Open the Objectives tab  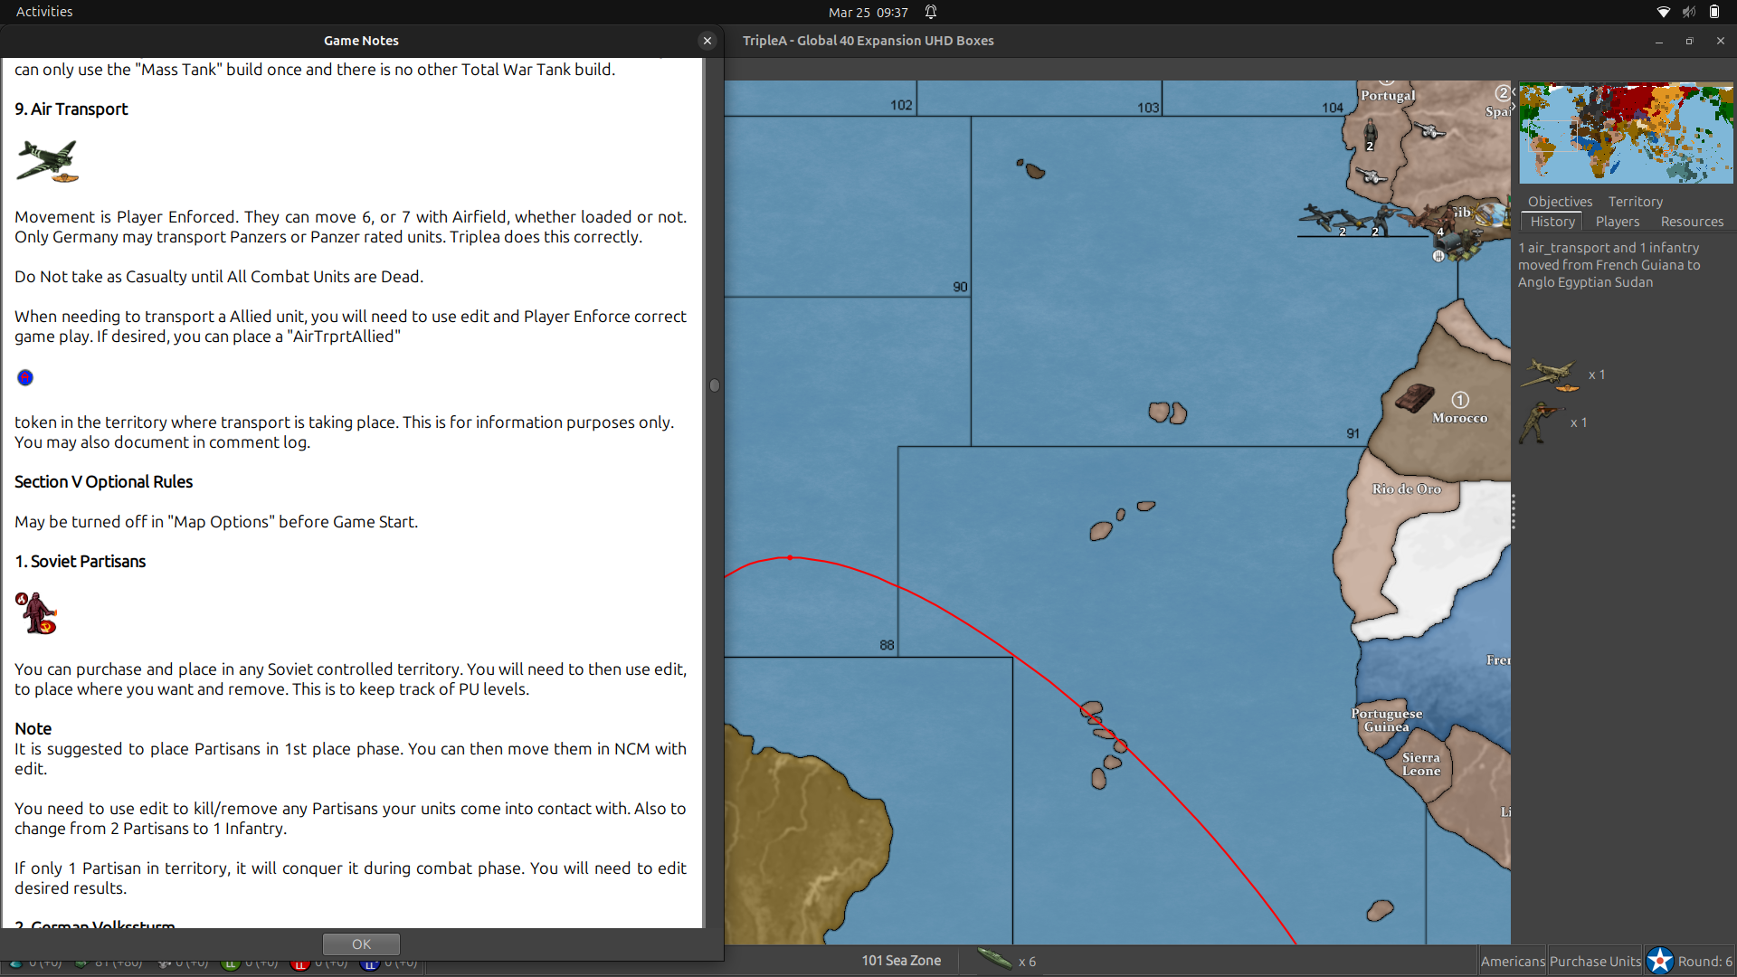(x=1560, y=202)
